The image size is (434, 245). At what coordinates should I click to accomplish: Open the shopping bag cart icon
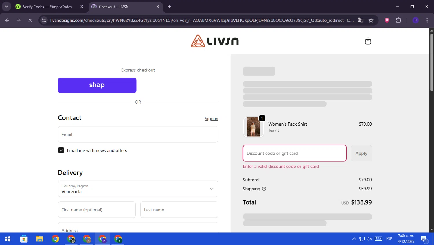[x=368, y=41]
